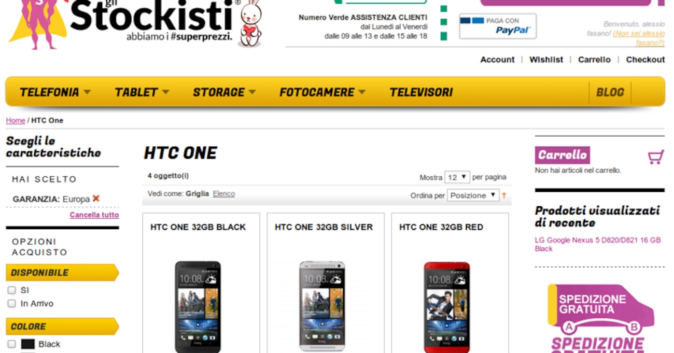This screenshot has height=353, width=674.
Task: Open the Televisori menu item
Action: pos(421,92)
